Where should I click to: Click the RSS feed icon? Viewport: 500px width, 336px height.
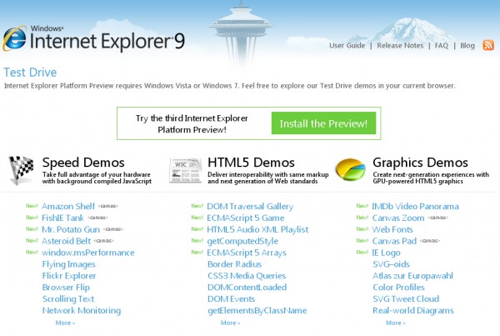[x=488, y=45]
